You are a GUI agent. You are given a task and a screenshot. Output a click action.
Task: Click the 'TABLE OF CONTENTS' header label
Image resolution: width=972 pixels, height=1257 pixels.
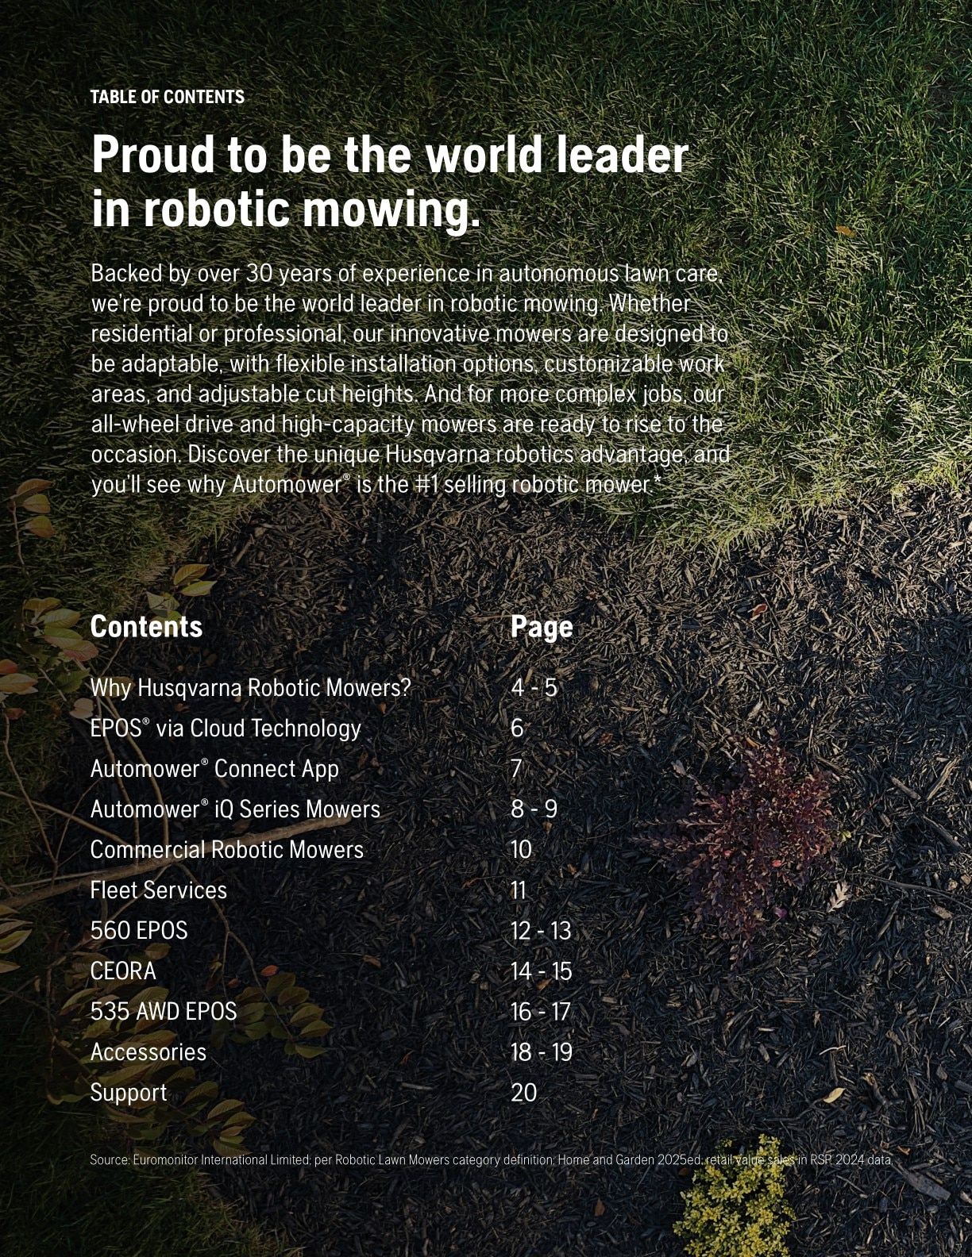pos(168,98)
